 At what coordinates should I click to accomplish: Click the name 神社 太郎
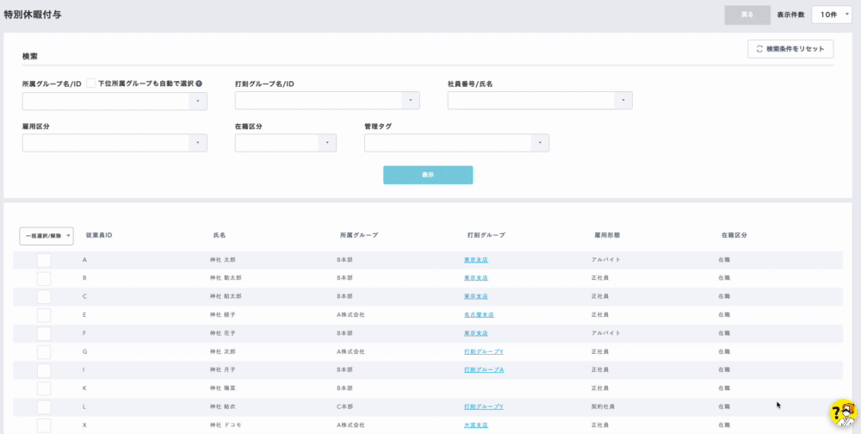222,260
